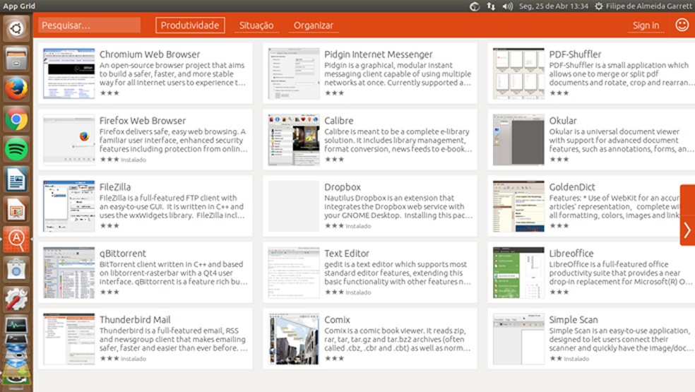The height and width of the screenshot is (392, 695).
Task: Open the Produtividade category filter
Action: tap(190, 25)
